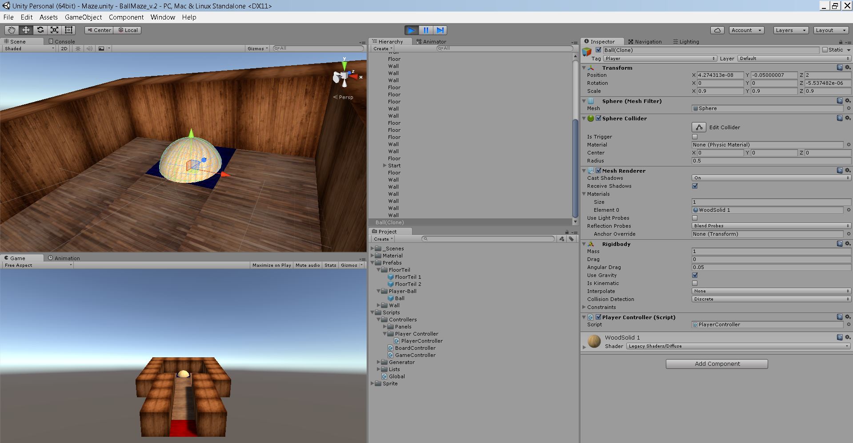Screen dimensions: 853x443
Task: Expand the Start object in Hierarchy
Action: pos(384,166)
